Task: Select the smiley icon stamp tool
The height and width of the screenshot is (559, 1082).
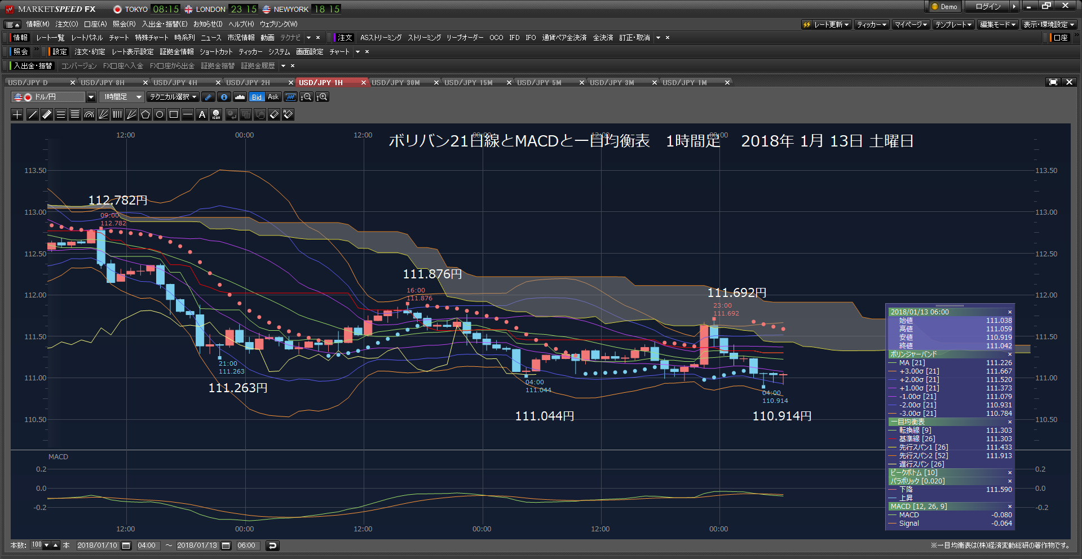Action: point(216,115)
